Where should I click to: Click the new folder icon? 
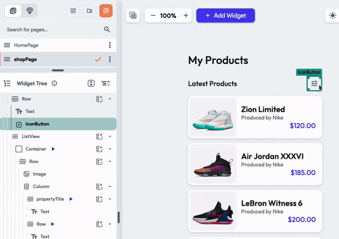tap(89, 11)
